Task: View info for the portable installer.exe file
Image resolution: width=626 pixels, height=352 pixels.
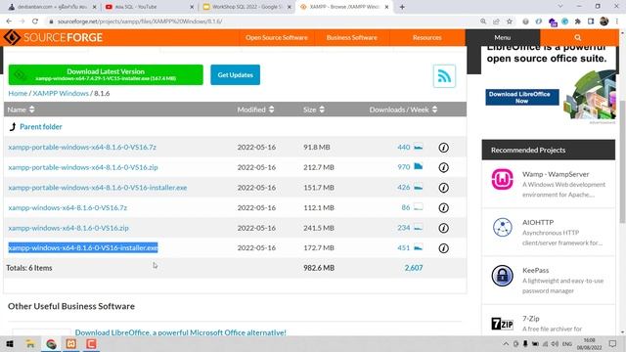Action: coord(443,188)
